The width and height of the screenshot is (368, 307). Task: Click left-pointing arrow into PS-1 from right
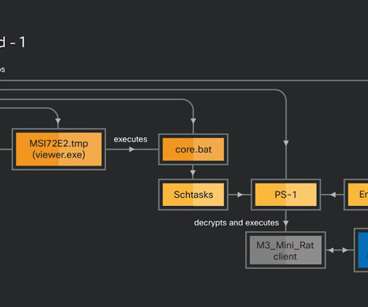coord(333,195)
